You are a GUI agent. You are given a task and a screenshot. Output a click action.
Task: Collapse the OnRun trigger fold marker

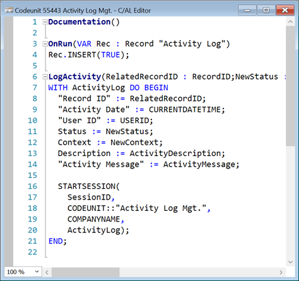(x=45, y=44)
